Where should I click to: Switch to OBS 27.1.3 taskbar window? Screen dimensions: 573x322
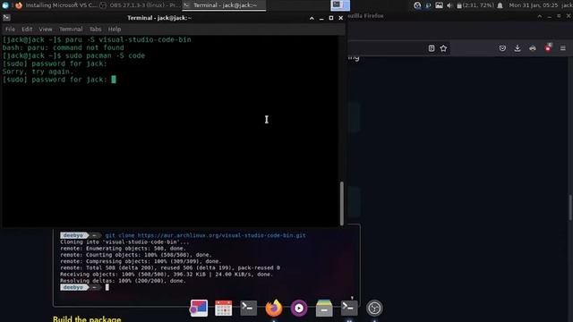pyautogui.click(x=140, y=5)
